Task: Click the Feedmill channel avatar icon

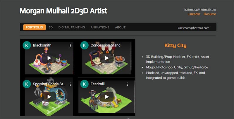Action: tap(84, 84)
